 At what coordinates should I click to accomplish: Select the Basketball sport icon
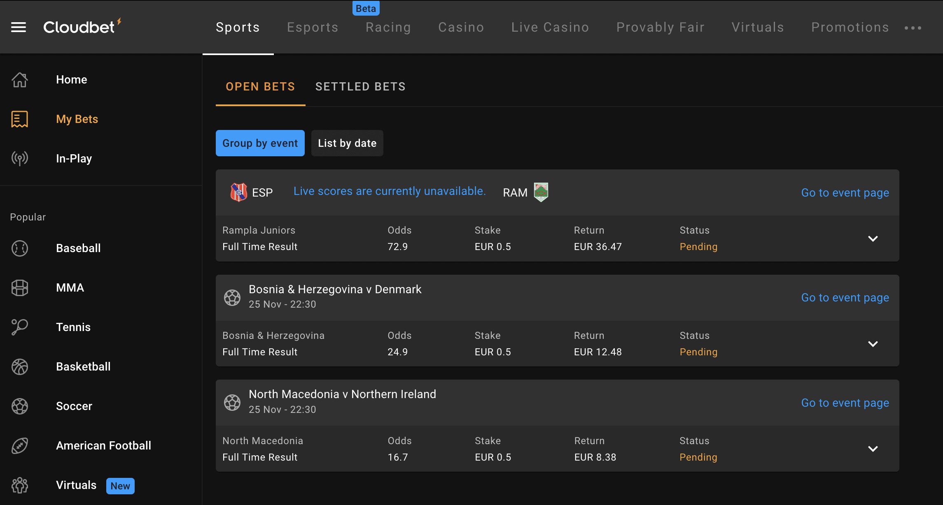click(x=19, y=366)
